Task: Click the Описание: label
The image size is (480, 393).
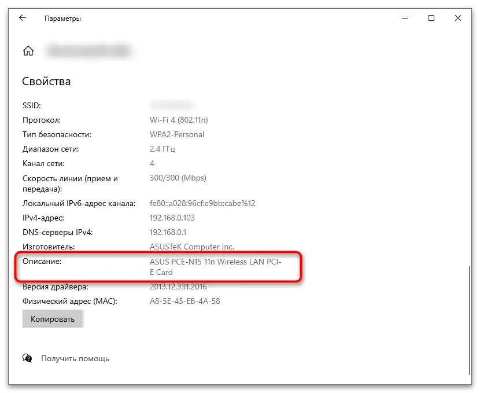Action: [x=42, y=261]
